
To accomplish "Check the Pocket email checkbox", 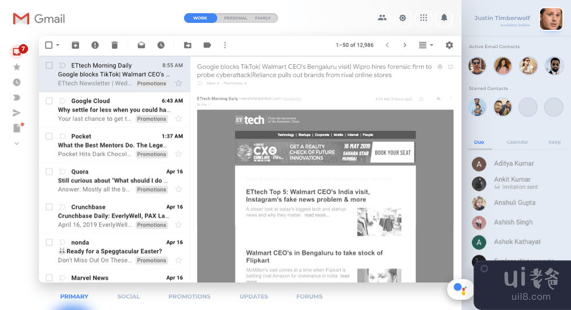I will (x=49, y=136).
